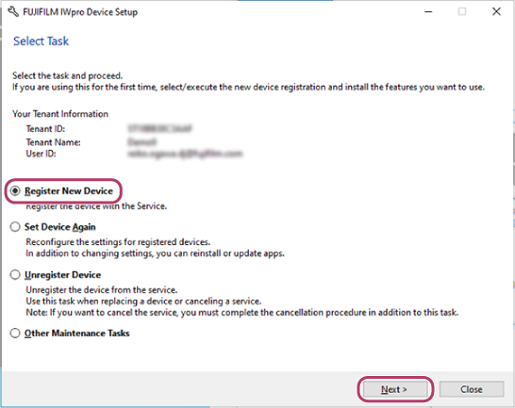515x408 pixels.
Task: Click the Note about the cancellation procedure
Action: click(242, 313)
